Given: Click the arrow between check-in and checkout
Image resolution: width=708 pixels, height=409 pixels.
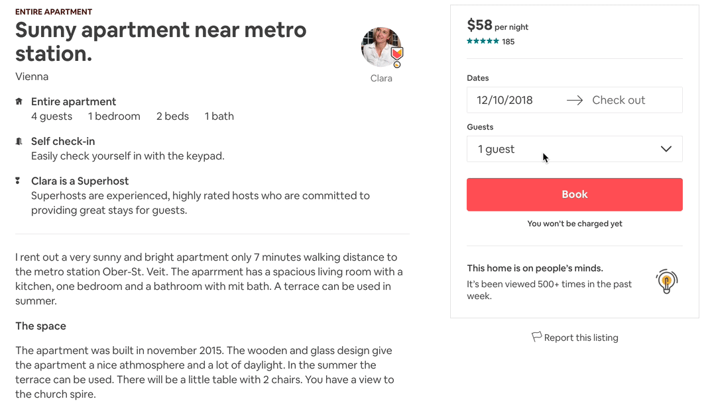Looking at the screenshot, I should click(575, 100).
